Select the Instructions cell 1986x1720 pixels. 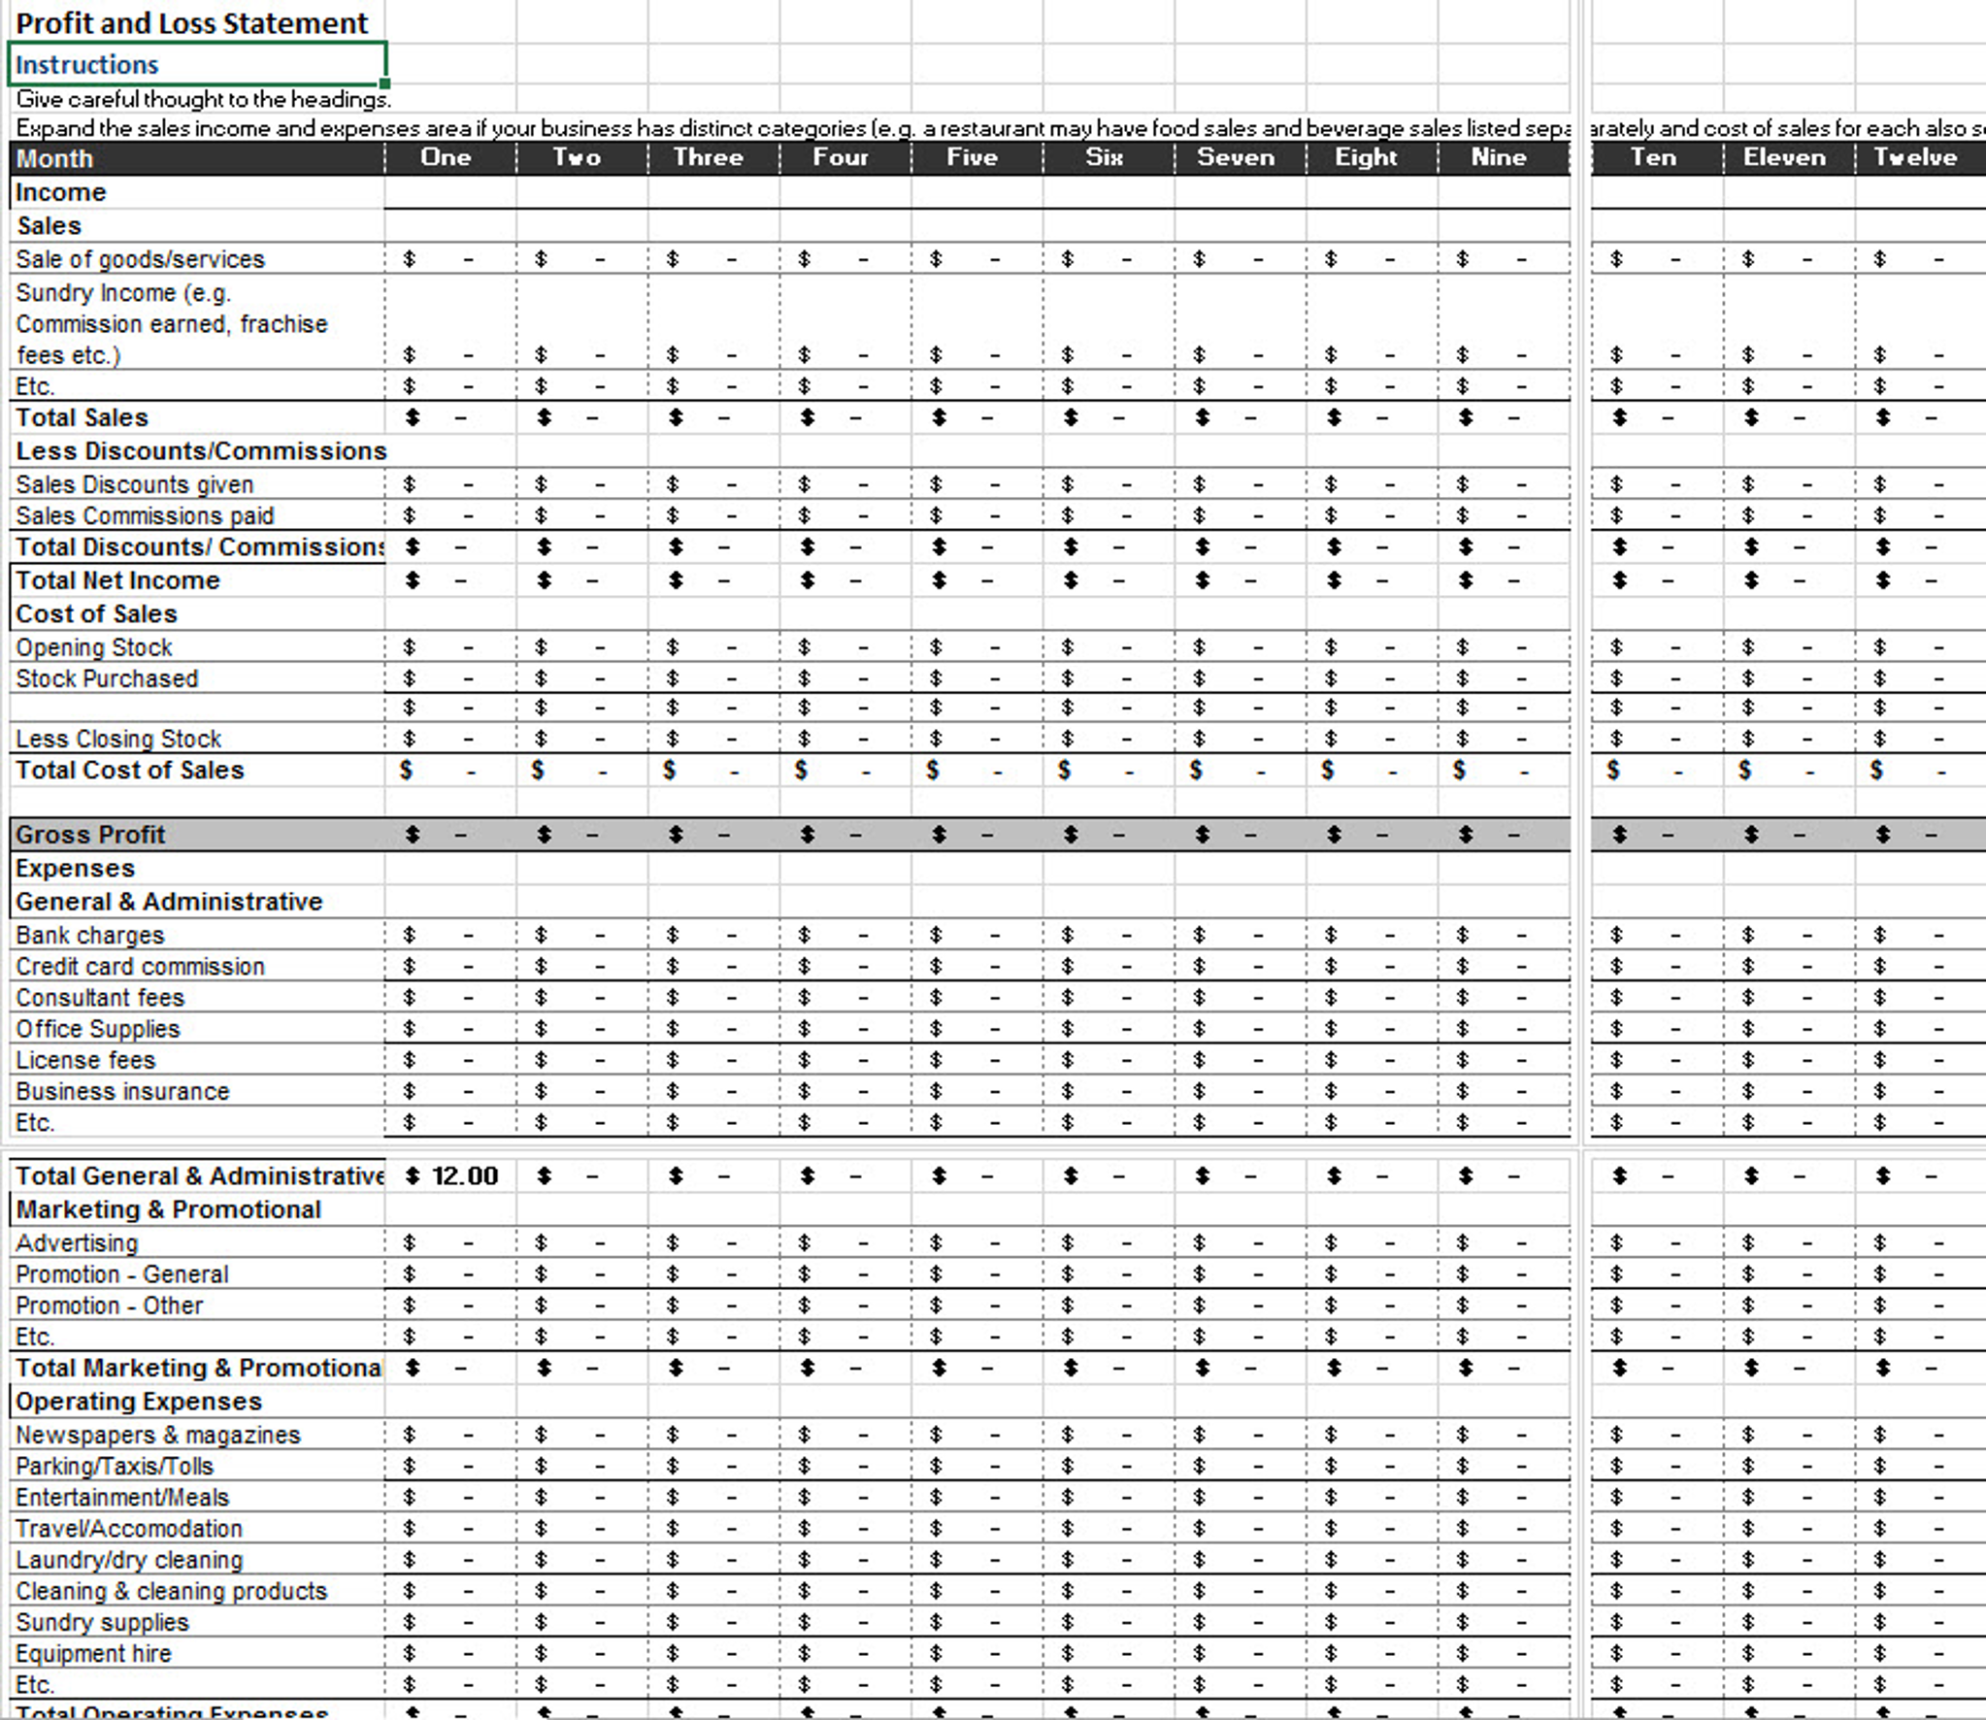(87, 64)
